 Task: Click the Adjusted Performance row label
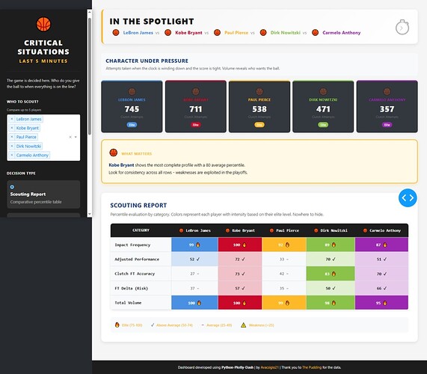coord(137,260)
